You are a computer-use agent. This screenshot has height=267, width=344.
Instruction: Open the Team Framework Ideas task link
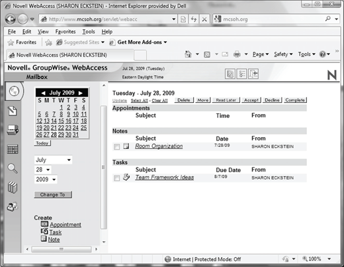click(165, 177)
